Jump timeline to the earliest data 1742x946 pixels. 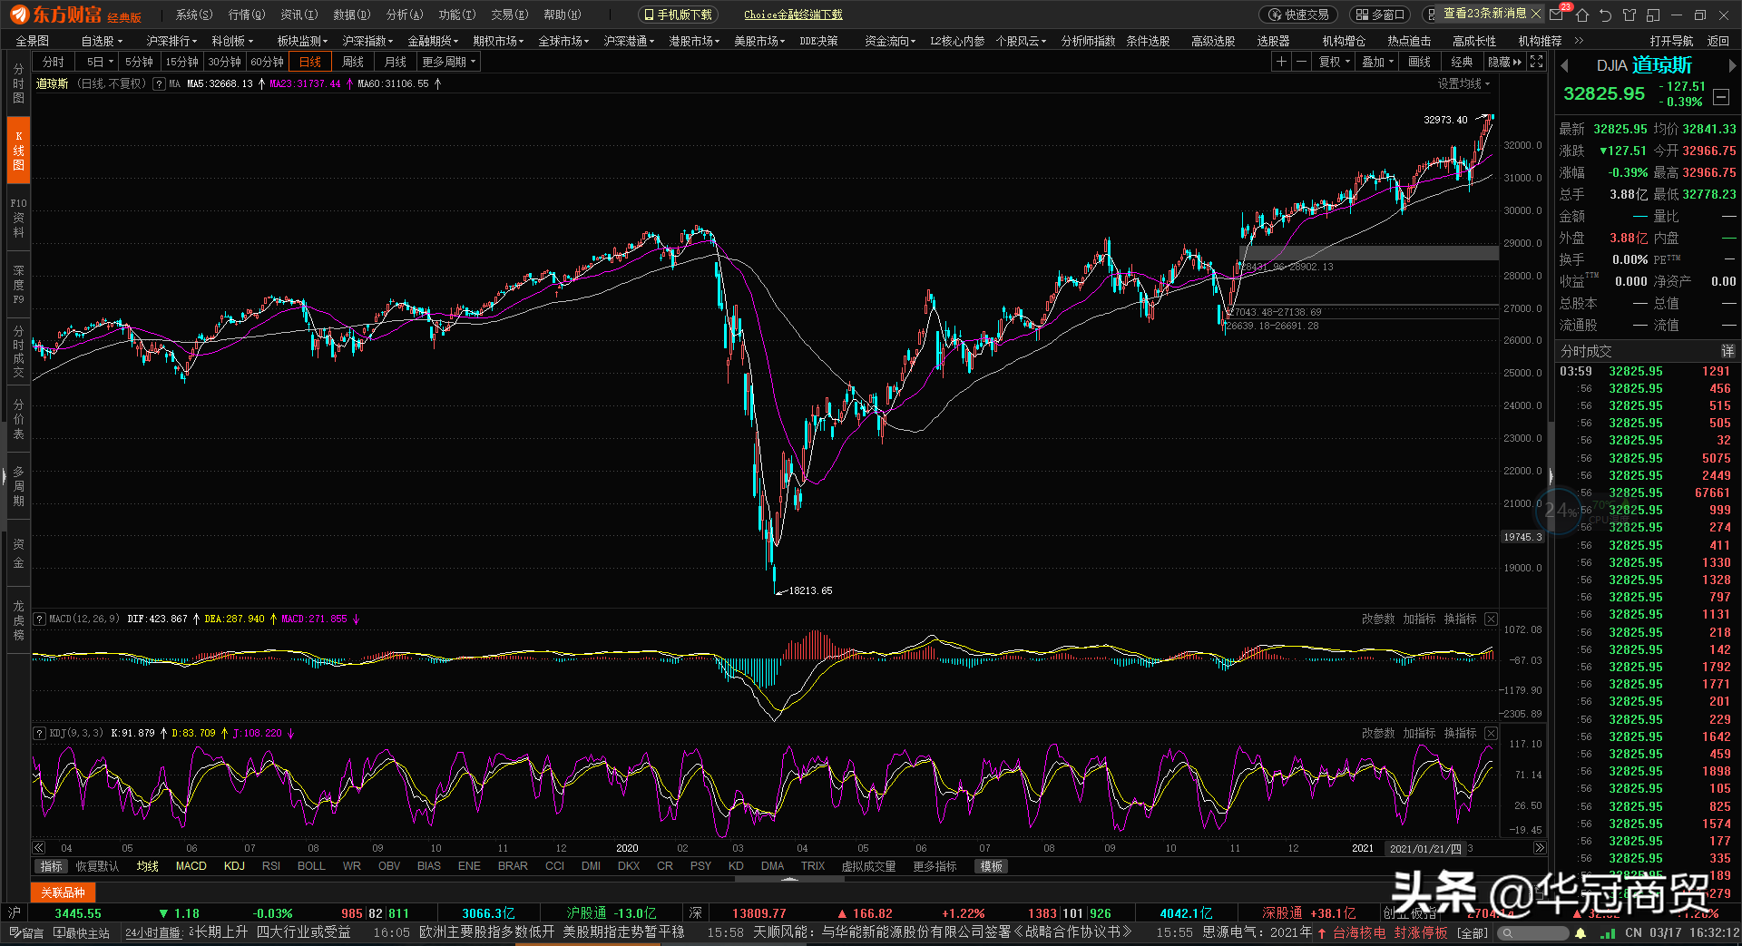[x=39, y=848]
